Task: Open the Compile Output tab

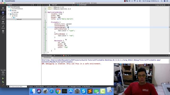Action: coord(63,87)
